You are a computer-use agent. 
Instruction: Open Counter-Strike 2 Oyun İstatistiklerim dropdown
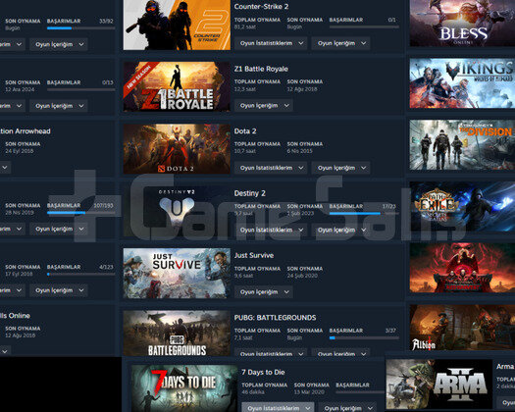coord(271,43)
